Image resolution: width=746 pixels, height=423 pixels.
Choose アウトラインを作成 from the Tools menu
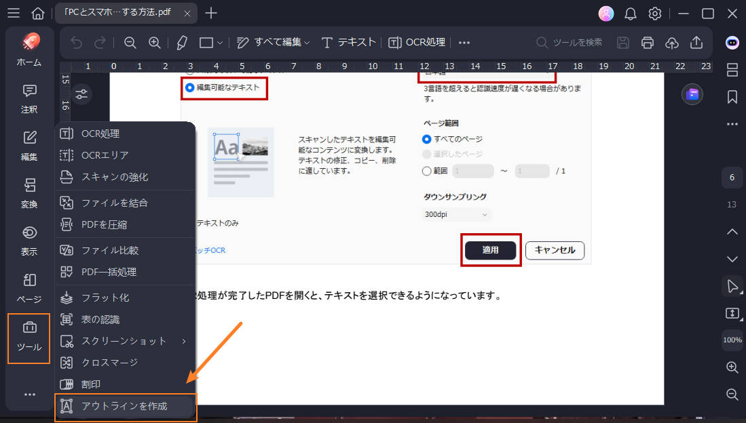coord(126,407)
